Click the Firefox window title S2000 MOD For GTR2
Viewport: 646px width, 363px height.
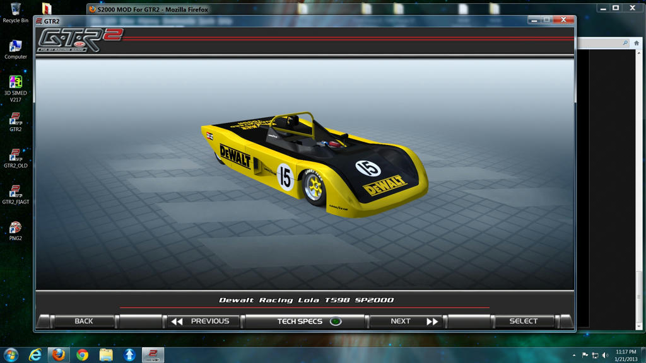153,9
